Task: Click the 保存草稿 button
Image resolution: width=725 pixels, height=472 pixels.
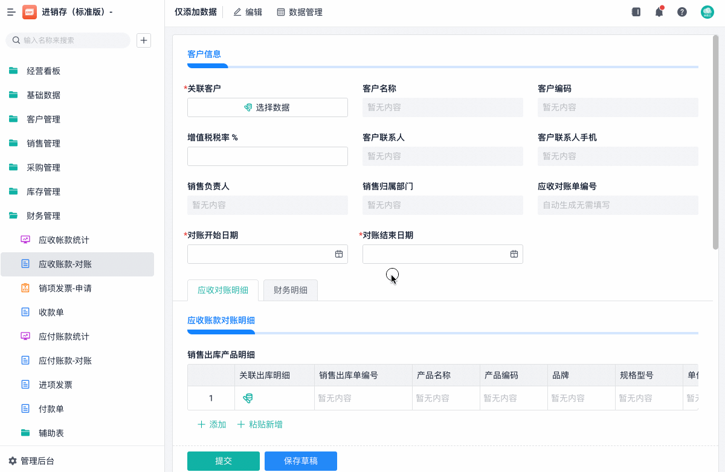Action: pos(301,461)
